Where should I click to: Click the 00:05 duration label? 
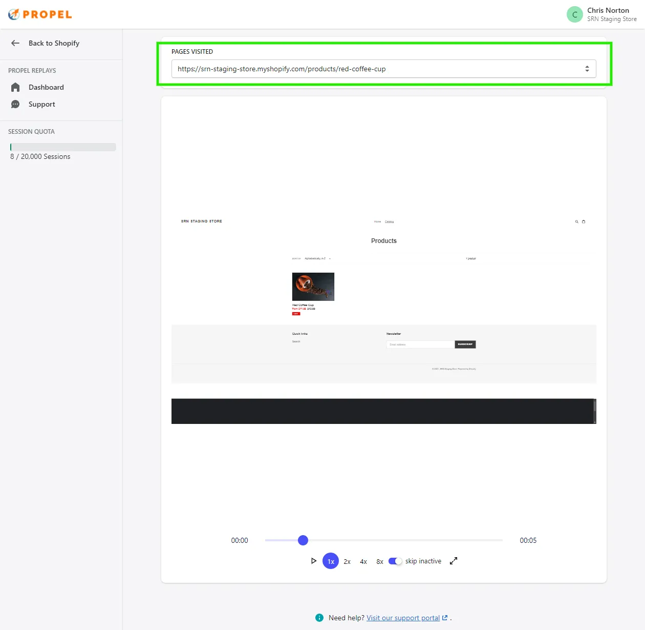tap(528, 540)
